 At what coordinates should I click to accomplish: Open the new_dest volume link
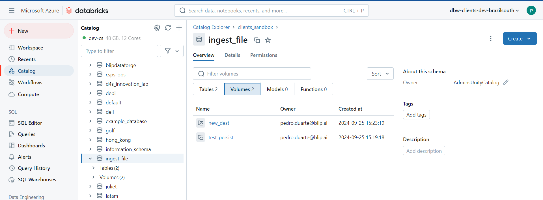pyautogui.click(x=219, y=123)
